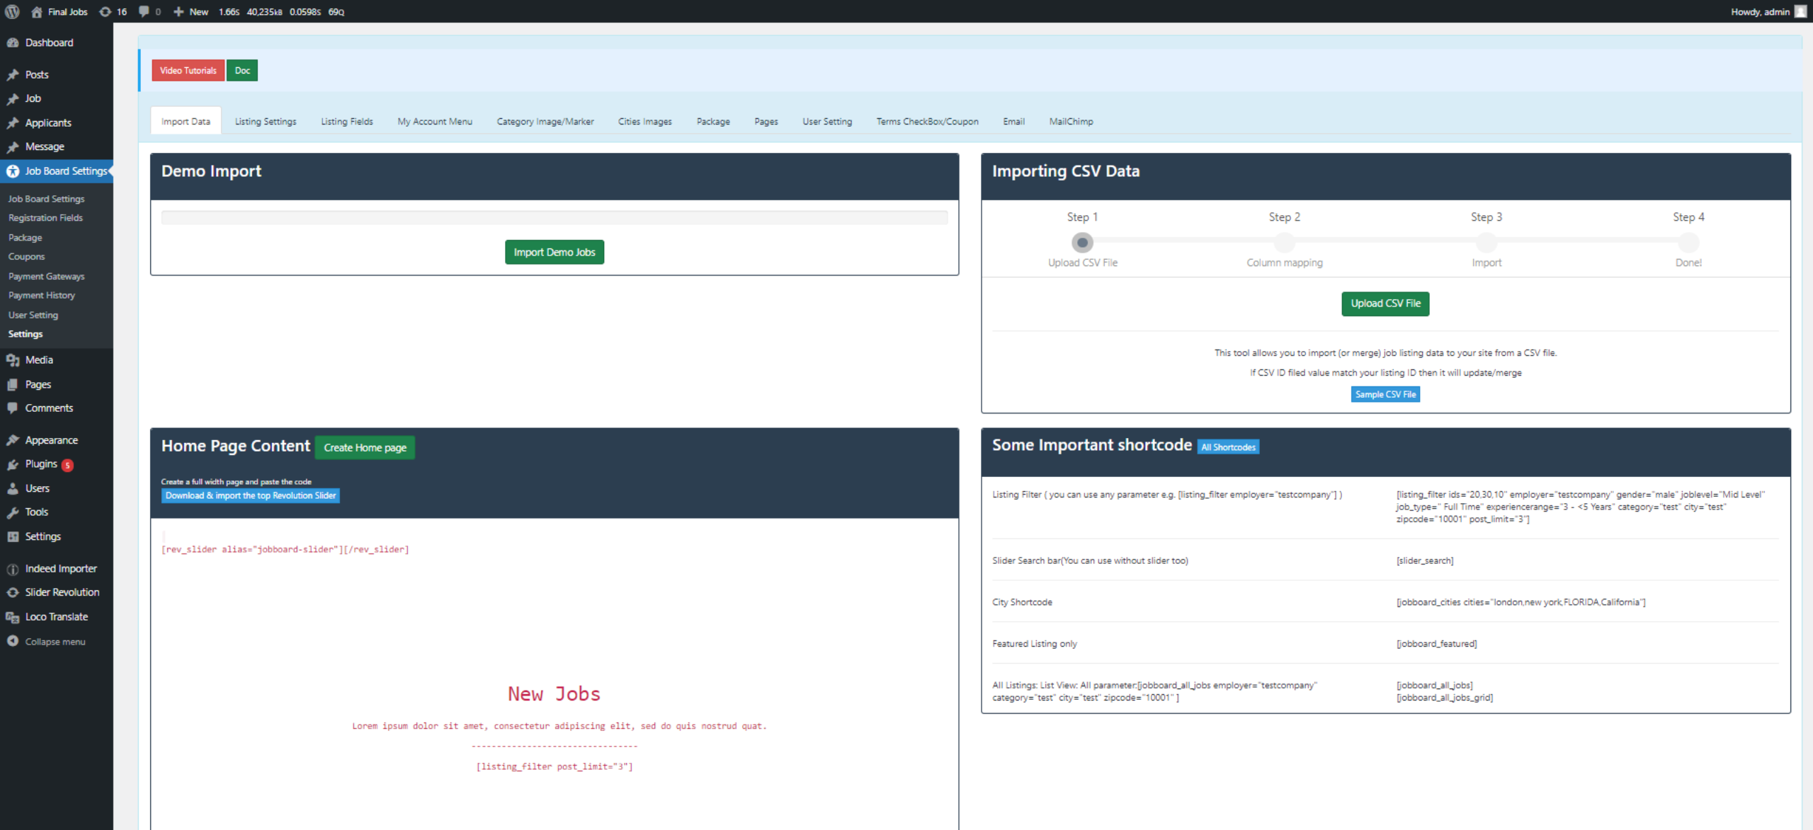Click the Step 4 Done marker
This screenshot has width=1813, height=830.
[1688, 243]
